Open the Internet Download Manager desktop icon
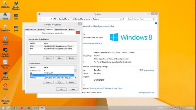Viewport: 196px width, 110px height. [x=16, y=5]
